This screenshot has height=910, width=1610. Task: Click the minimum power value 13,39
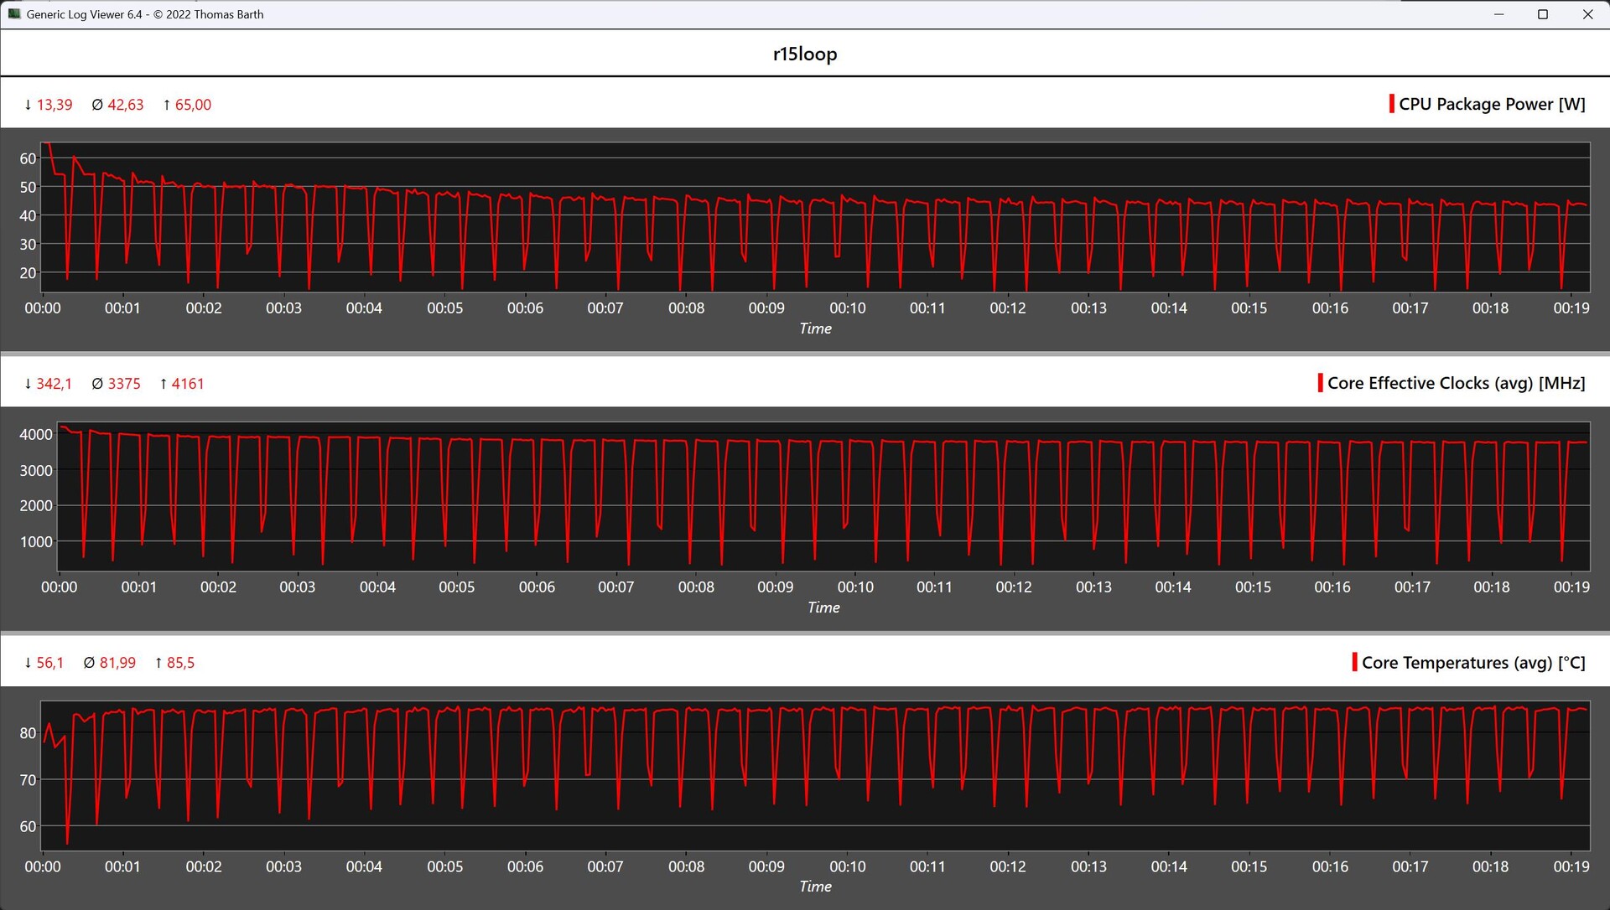[54, 105]
